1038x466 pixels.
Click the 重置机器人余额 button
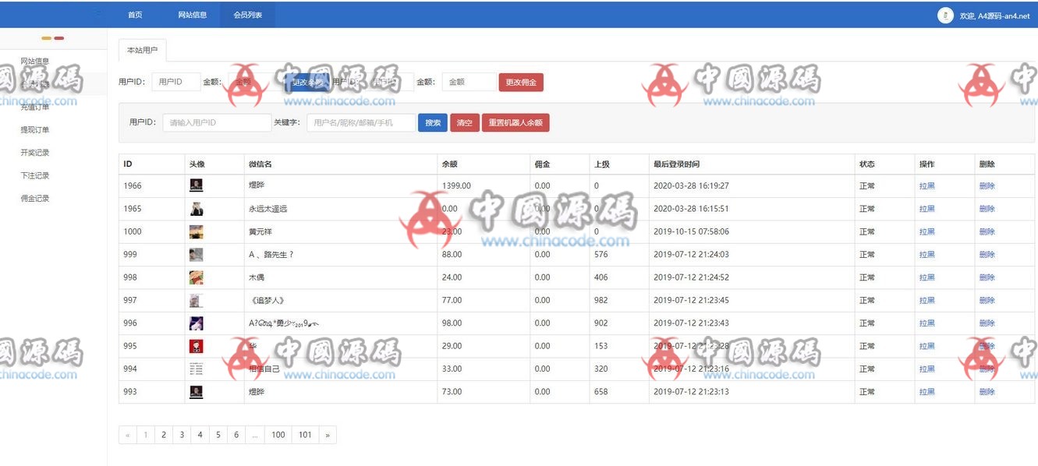515,122
